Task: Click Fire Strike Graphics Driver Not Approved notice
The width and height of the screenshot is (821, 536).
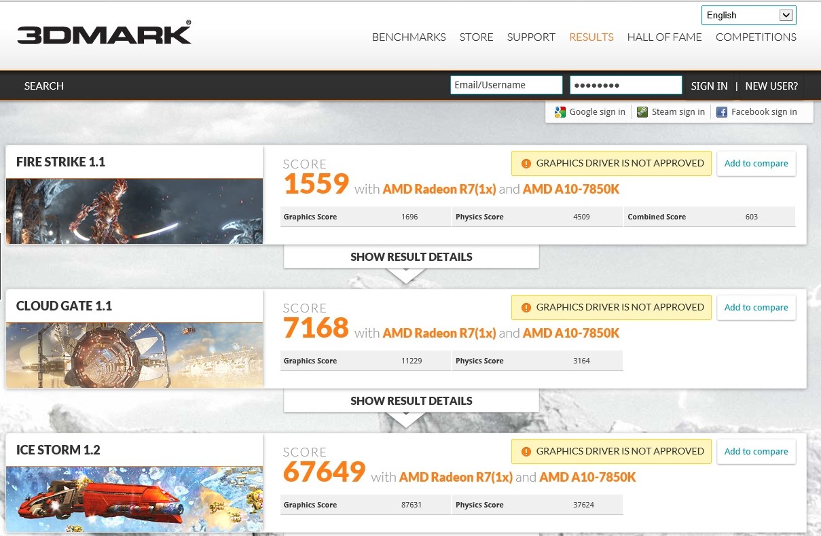Action: tap(611, 163)
